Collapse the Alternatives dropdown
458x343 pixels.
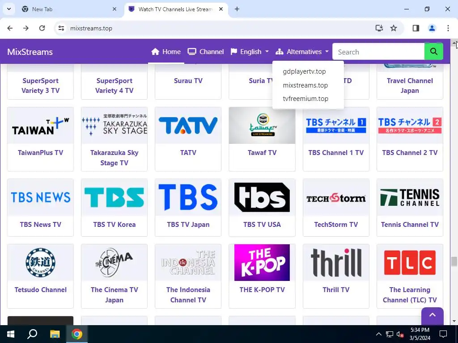coord(302,52)
